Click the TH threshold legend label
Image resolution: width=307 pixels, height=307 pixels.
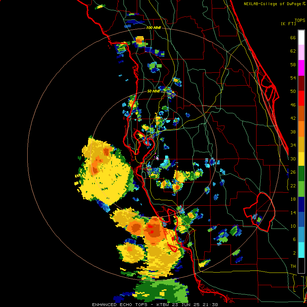[x=293, y=266]
